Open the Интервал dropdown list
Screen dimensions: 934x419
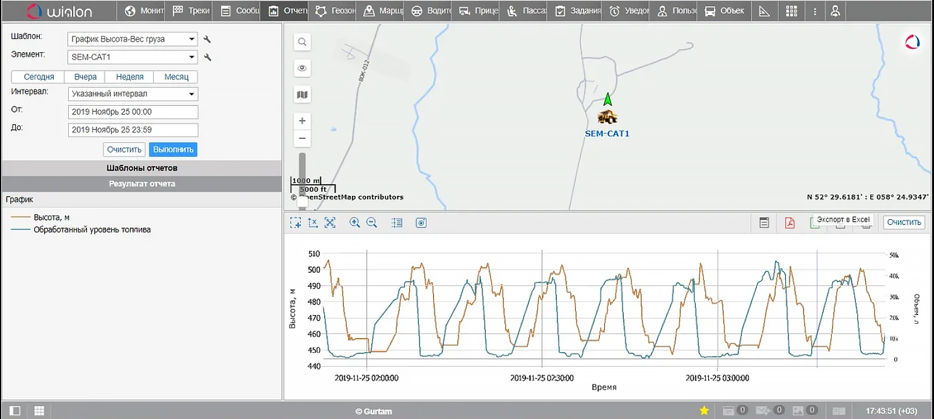pyautogui.click(x=132, y=94)
